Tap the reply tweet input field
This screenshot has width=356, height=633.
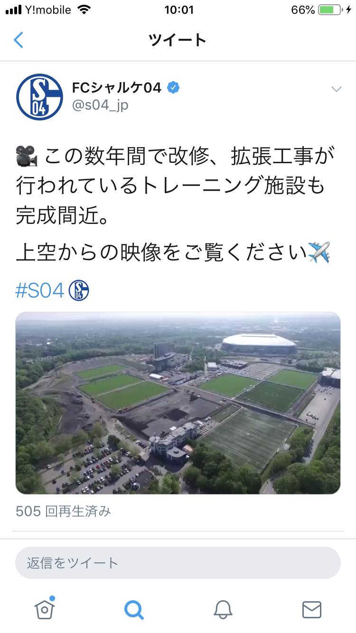point(178,563)
